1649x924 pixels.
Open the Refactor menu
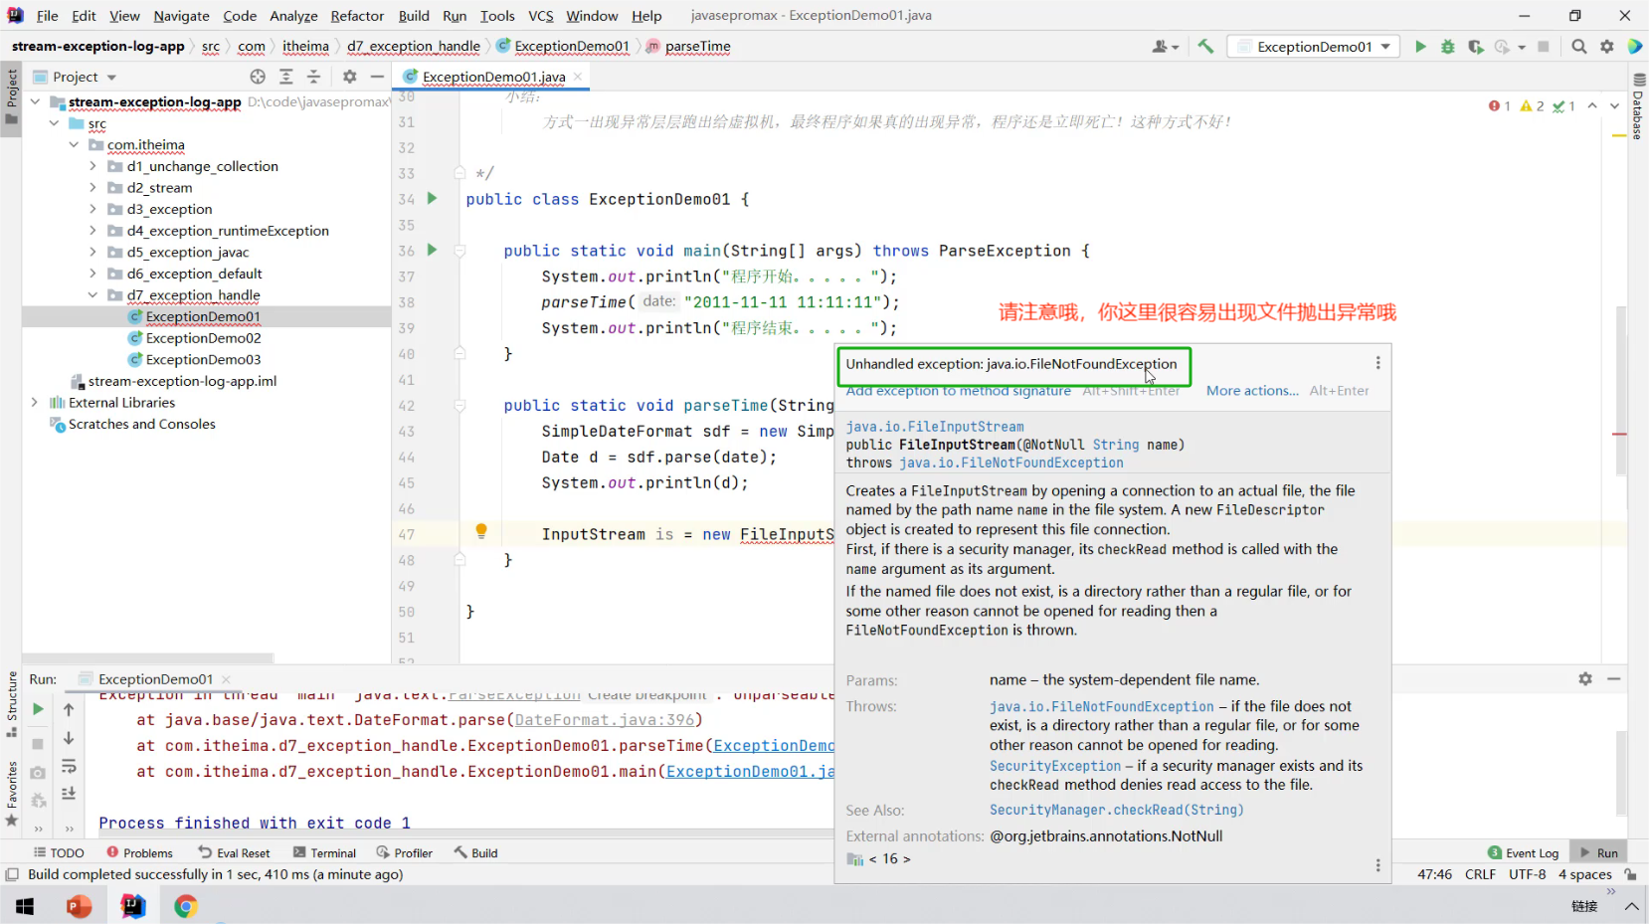point(357,16)
